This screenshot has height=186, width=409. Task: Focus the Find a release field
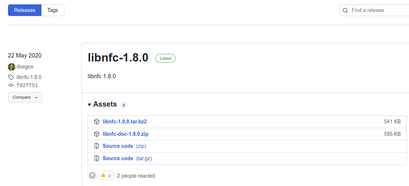tap(378, 10)
